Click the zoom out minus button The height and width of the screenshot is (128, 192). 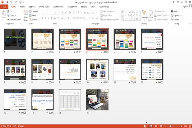(165, 126)
